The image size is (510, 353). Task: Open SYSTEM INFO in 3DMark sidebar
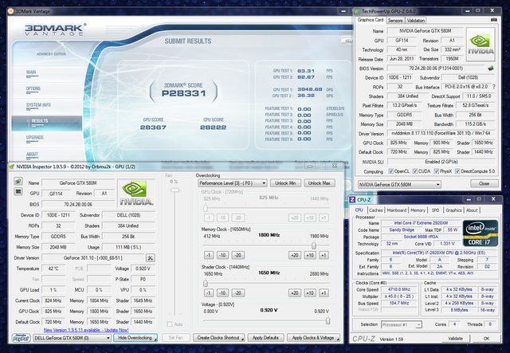(x=39, y=104)
